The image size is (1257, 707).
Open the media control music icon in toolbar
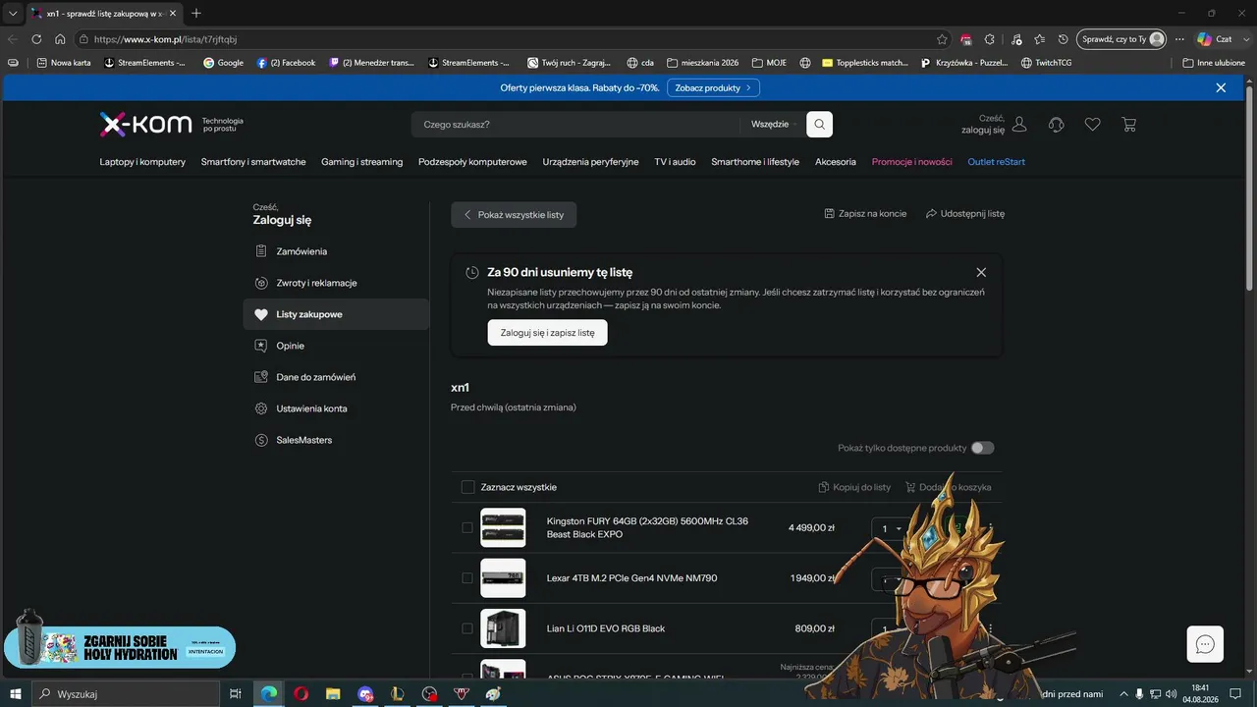[x=1015, y=39]
